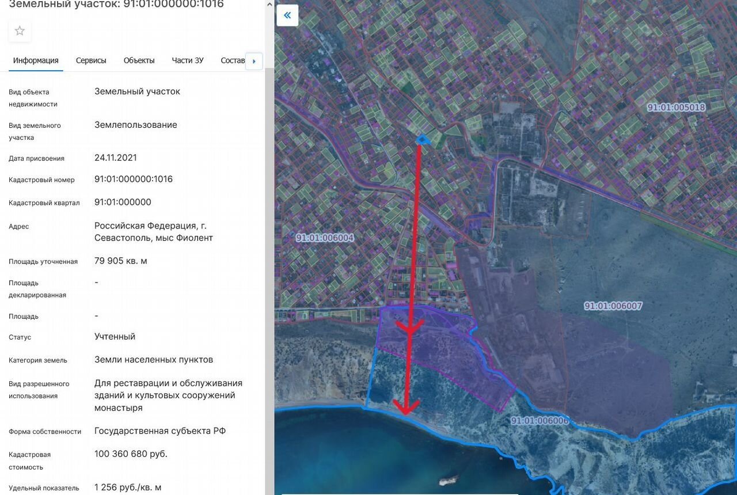
Task: Collapse the info panel with double-chevron button
Action: click(287, 16)
